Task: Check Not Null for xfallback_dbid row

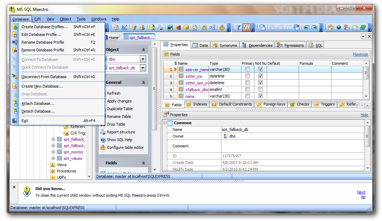Action: click(x=260, y=89)
